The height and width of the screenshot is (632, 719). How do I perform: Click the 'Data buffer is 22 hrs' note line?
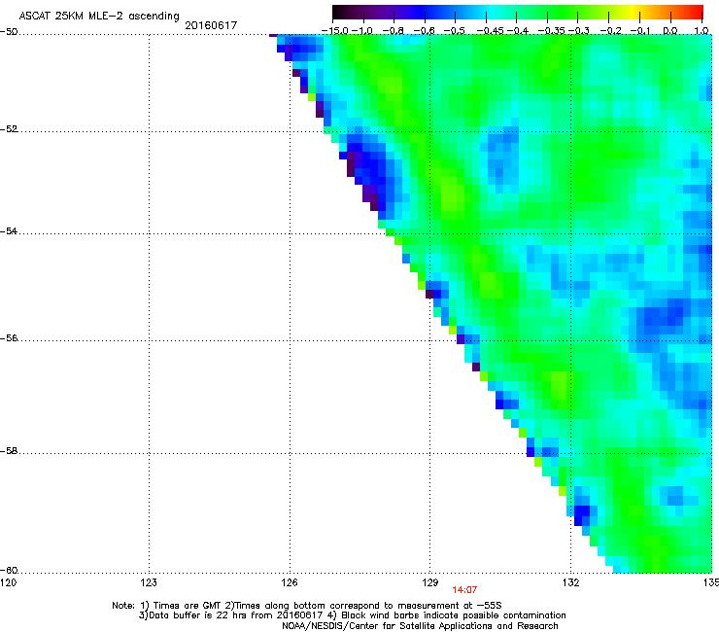point(352,615)
